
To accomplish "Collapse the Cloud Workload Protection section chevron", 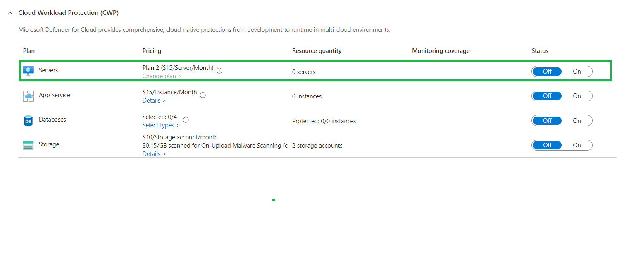I will [x=10, y=13].
